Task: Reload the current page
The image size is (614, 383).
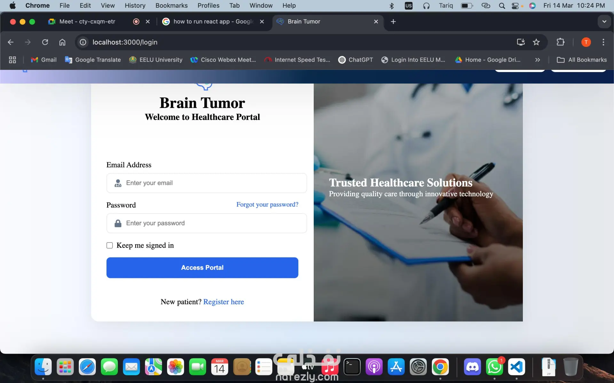Action: point(45,42)
